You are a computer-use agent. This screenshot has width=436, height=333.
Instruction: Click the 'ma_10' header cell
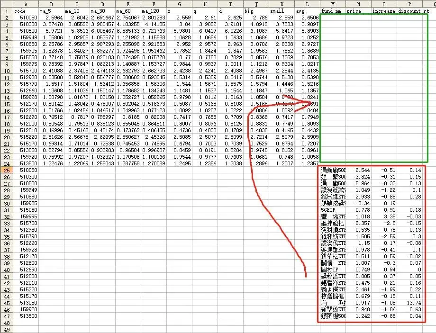click(77, 11)
